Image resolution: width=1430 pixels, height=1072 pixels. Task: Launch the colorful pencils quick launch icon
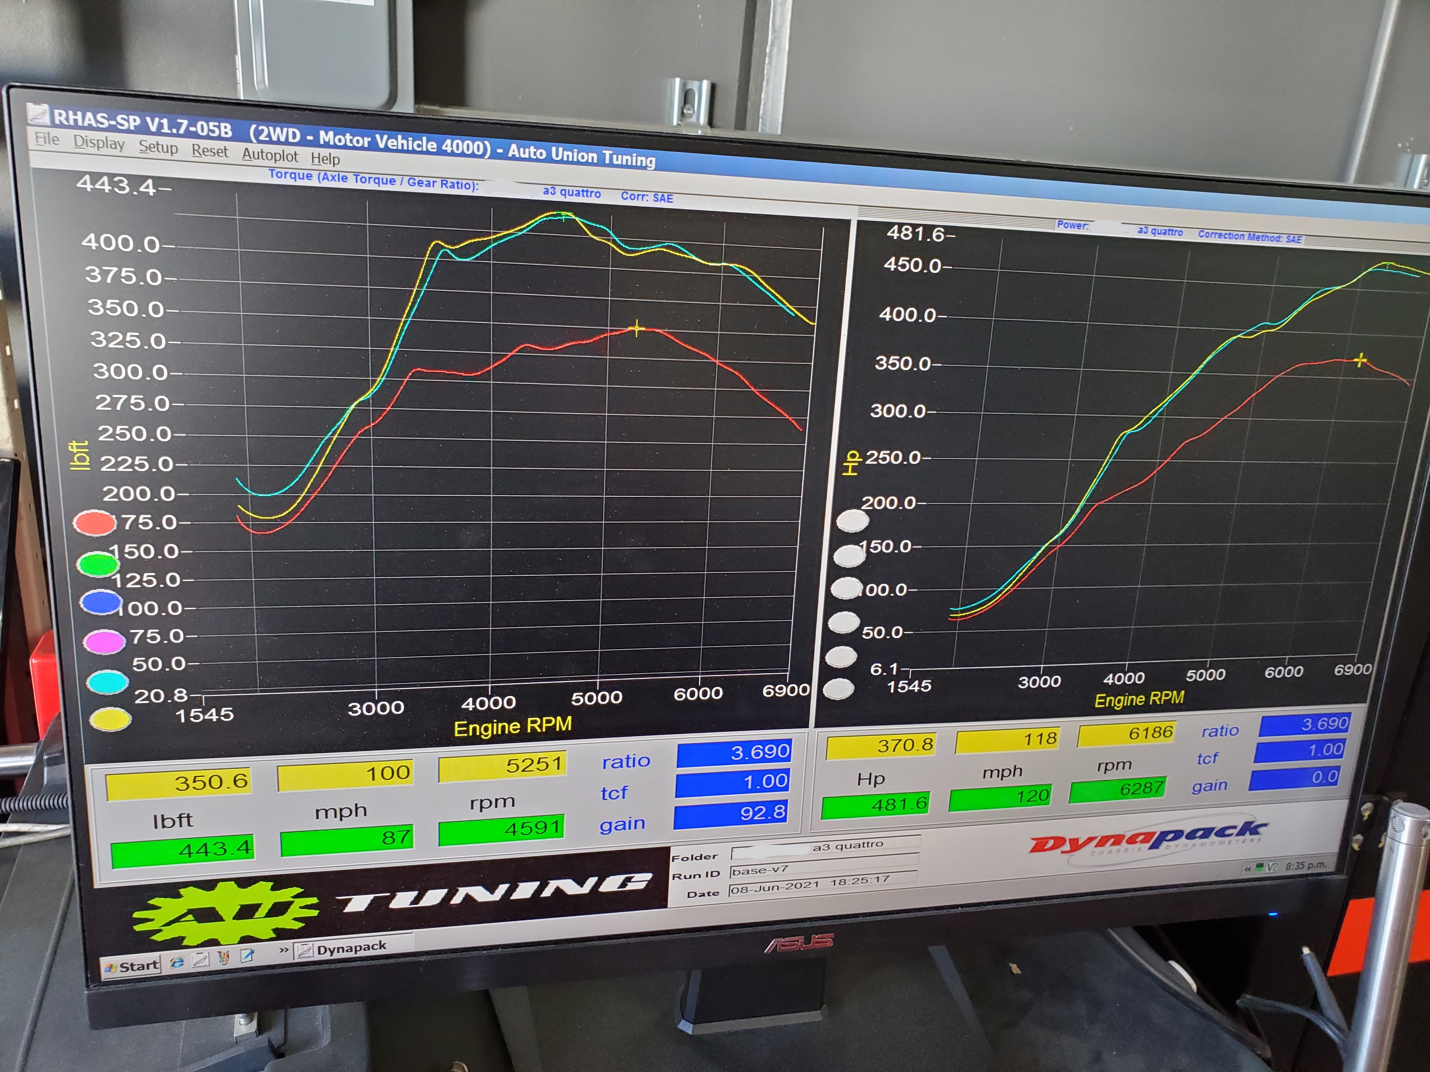223,957
